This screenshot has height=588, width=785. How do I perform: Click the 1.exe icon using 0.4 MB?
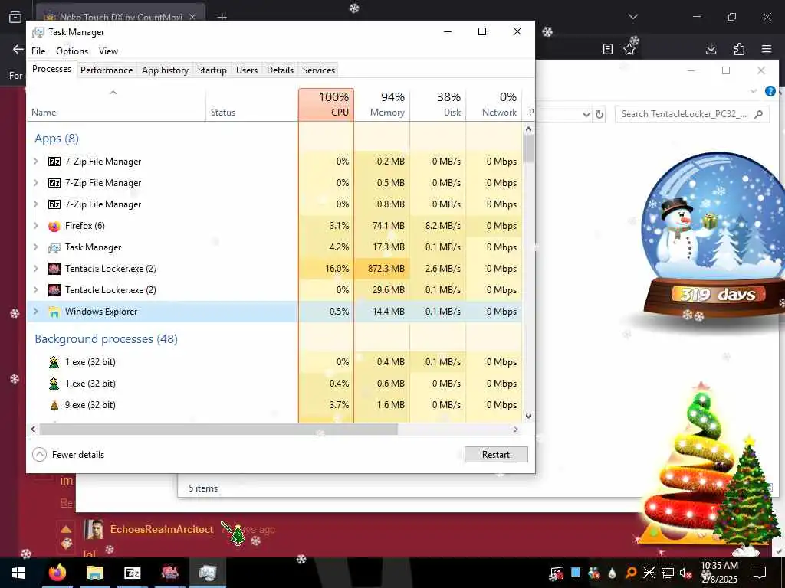tap(54, 362)
